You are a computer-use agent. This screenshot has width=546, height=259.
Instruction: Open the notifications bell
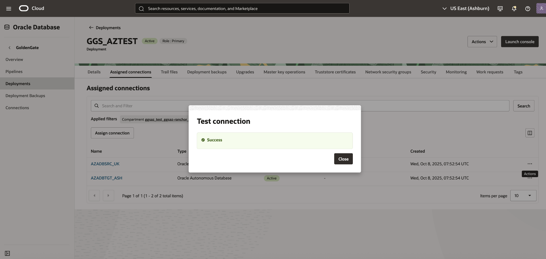(514, 8)
